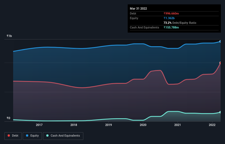Click the Mar 31 2022 tooltip date
The width and height of the screenshot is (225, 144).
138,8
